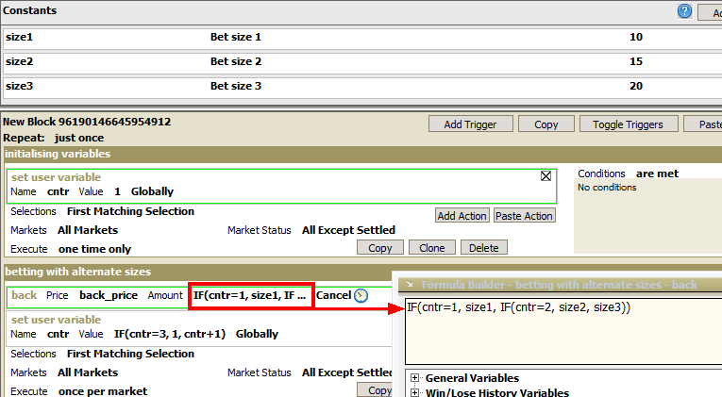Change 'All Markets' in betting trigger
This screenshot has width=722, height=397.
pyautogui.click(x=88, y=372)
